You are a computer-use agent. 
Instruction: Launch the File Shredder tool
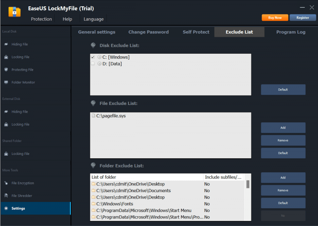click(22, 196)
